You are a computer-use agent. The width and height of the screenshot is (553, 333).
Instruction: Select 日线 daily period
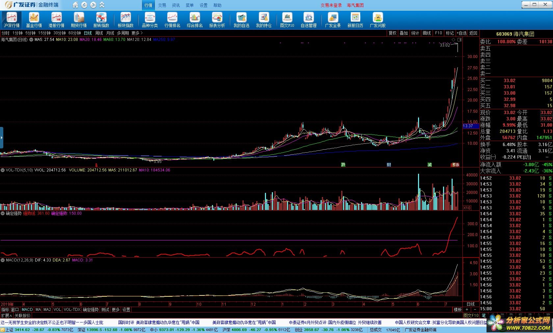pos(88,33)
